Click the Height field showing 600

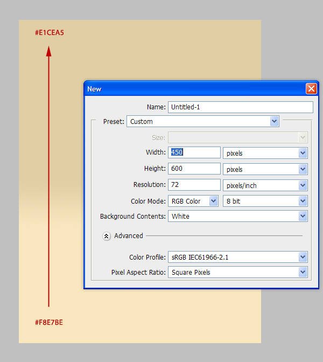(194, 169)
